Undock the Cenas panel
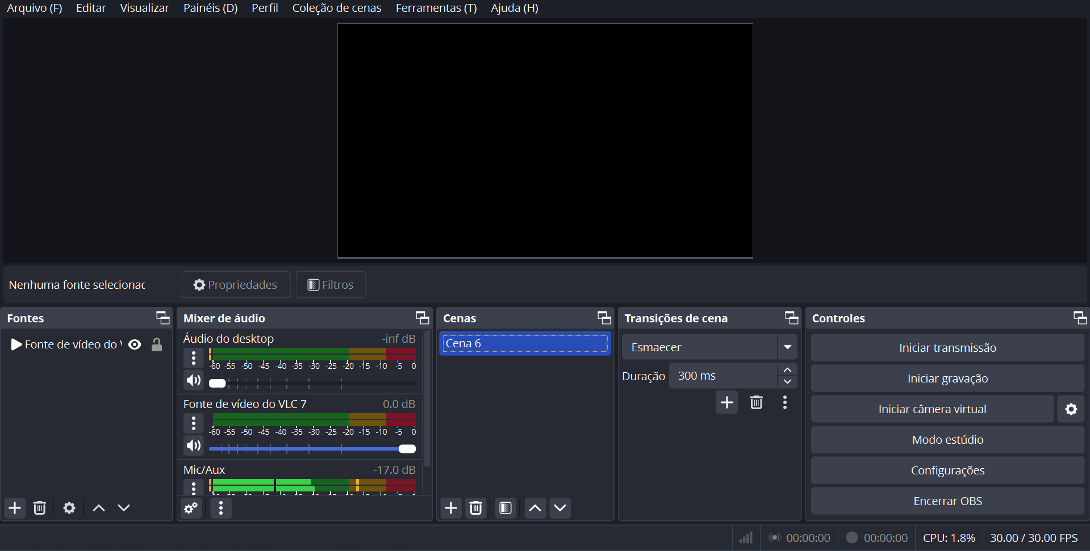The width and height of the screenshot is (1090, 551). tap(604, 318)
